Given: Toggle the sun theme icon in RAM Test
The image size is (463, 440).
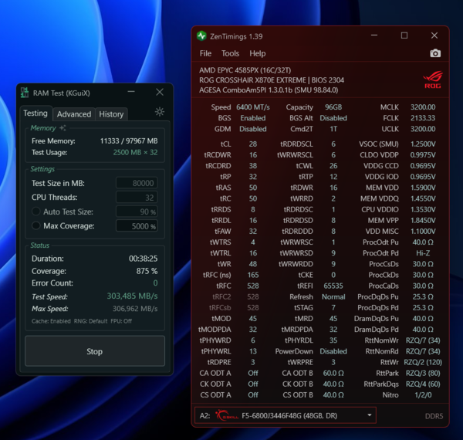Looking at the screenshot, I should coord(160,112).
